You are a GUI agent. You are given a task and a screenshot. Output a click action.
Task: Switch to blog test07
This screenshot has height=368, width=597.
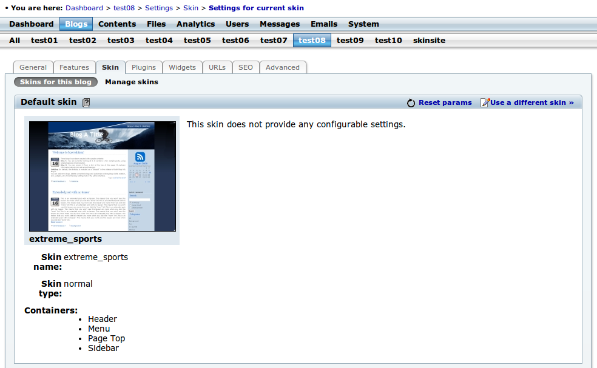[x=274, y=41]
